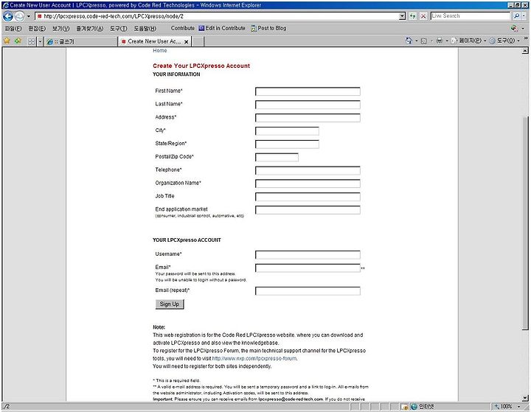Click into the First Name field

tap(308, 91)
